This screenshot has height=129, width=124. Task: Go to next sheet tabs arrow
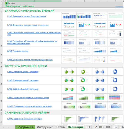pyautogui.click(x=8, y=127)
